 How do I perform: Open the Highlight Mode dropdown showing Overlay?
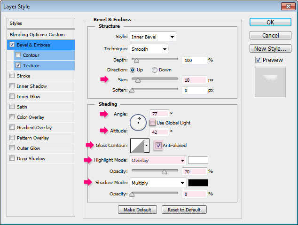pos(158,161)
